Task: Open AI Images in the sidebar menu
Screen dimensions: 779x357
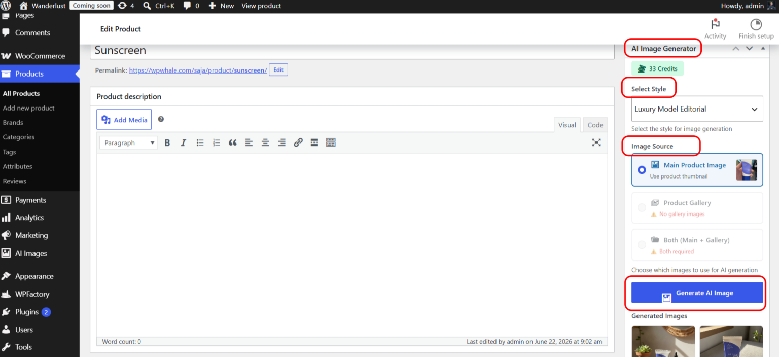Action: tap(31, 253)
